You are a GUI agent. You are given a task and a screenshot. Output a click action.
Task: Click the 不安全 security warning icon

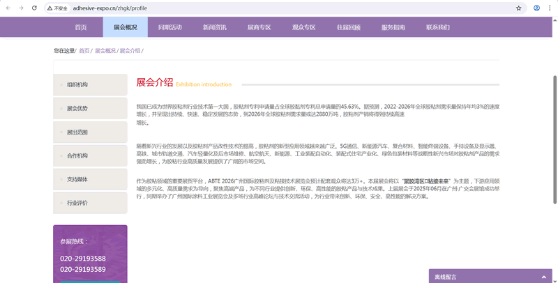pos(57,8)
